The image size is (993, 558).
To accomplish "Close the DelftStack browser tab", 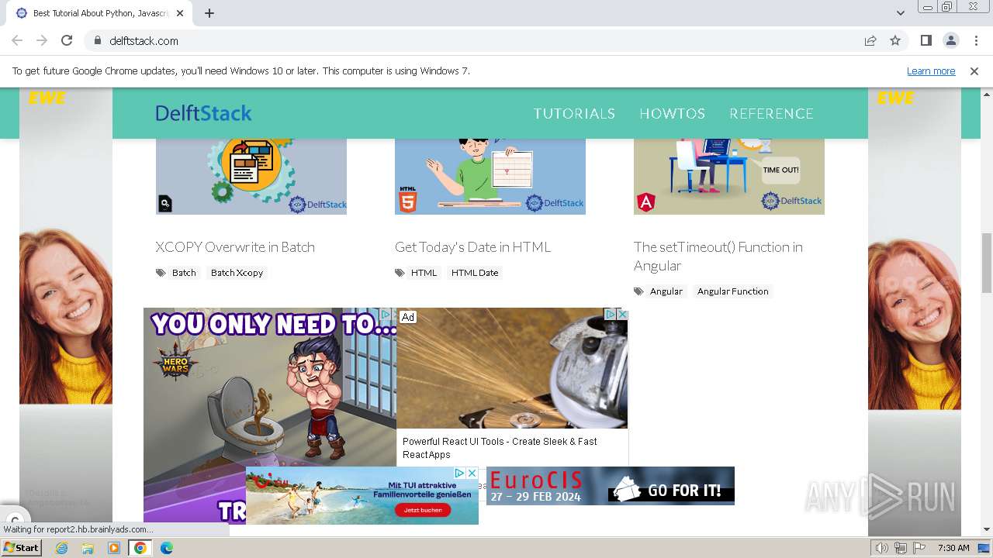I will (x=180, y=13).
